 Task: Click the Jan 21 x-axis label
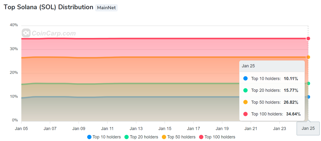(251, 128)
